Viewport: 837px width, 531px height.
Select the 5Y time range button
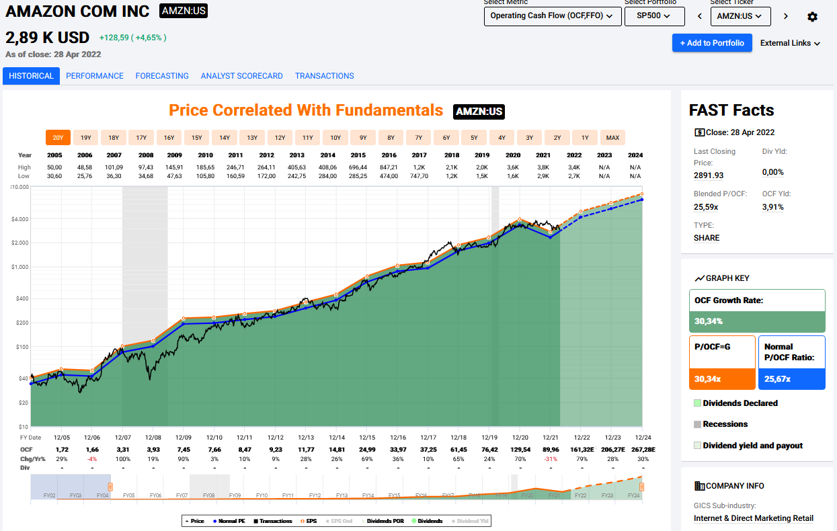[x=474, y=138]
